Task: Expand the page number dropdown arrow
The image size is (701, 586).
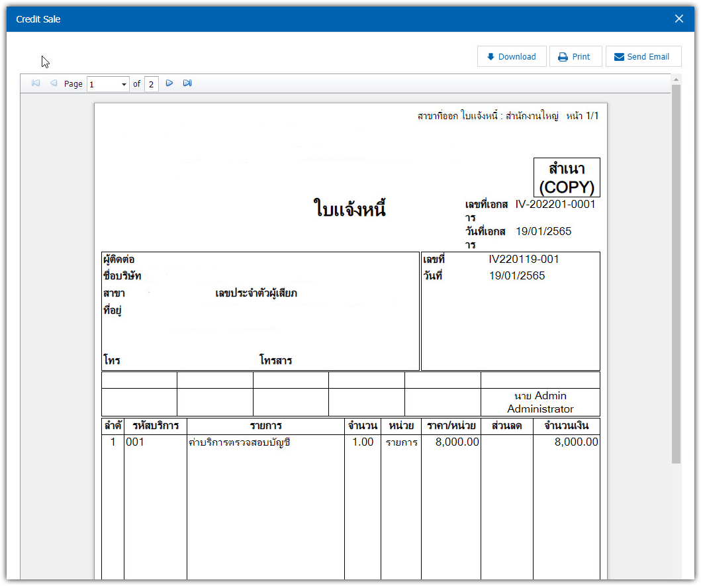Action: point(124,84)
